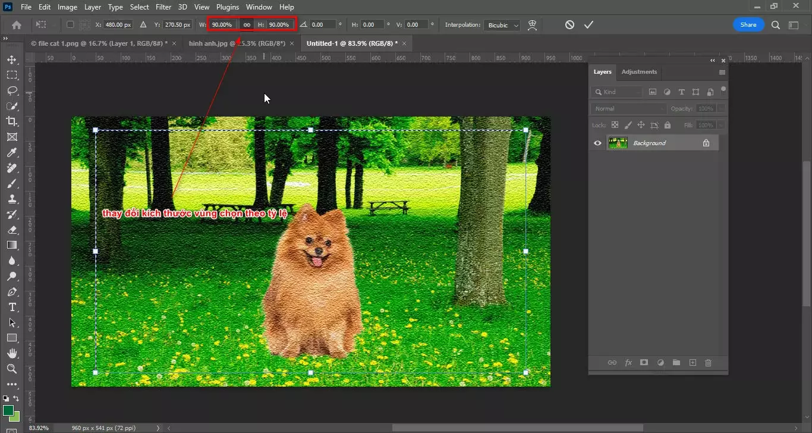Open the Opacity dropdown arrow

[x=723, y=108]
